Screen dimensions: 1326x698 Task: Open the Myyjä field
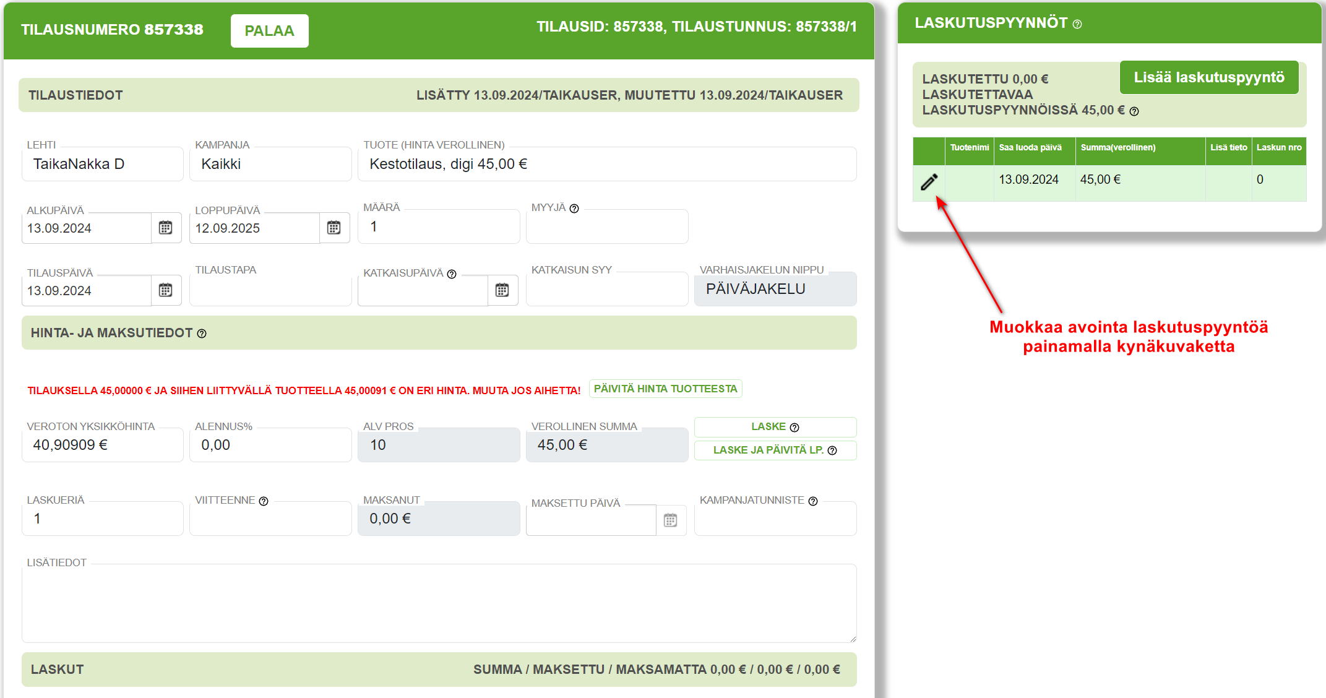point(607,227)
